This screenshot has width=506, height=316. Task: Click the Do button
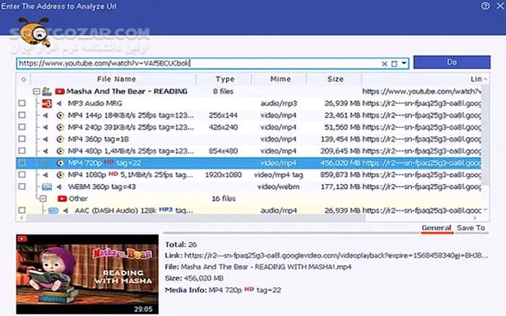coord(452,62)
